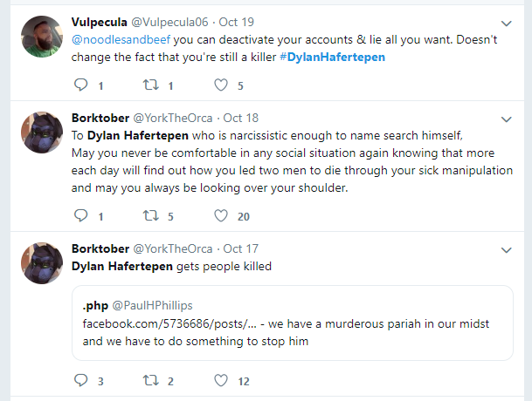
Task: Retweet Borktober's Oct 17 tweet
Action: pos(150,380)
